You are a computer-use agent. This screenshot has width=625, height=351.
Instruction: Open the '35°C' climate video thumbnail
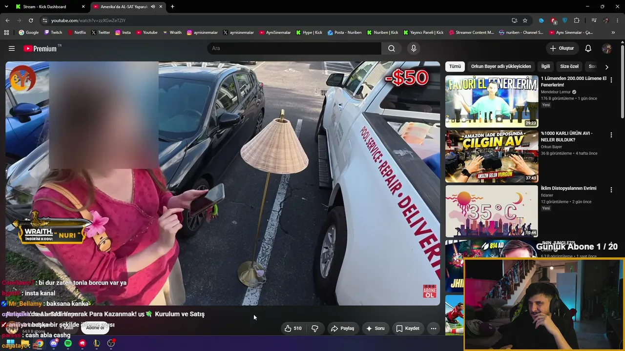pyautogui.click(x=492, y=211)
